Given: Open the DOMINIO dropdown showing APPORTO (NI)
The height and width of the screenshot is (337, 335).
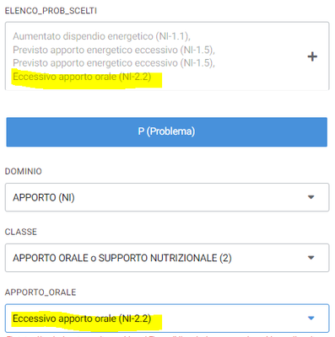Looking at the screenshot, I should point(167,197).
